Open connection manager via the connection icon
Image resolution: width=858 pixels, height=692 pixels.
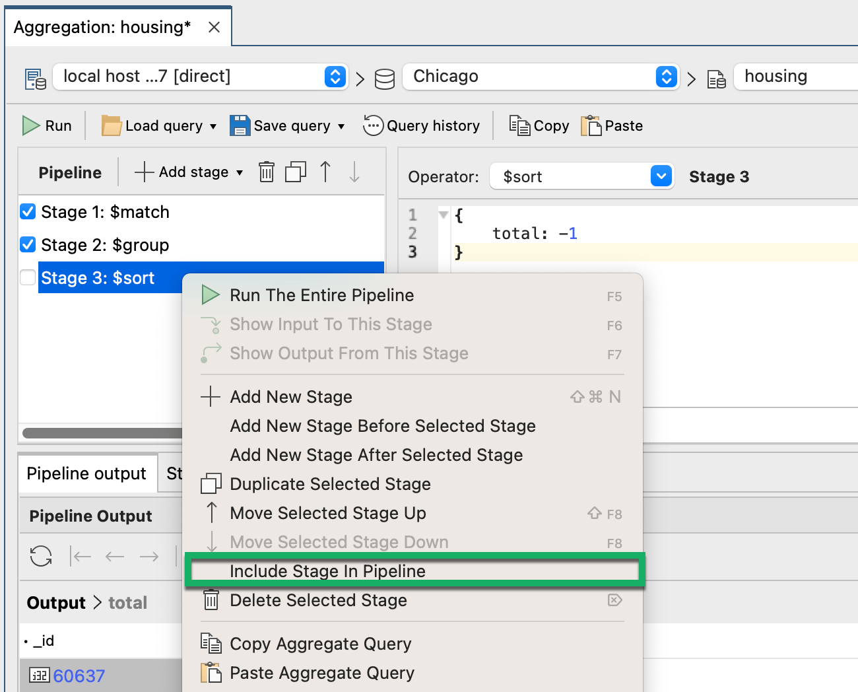[x=34, y=78]
